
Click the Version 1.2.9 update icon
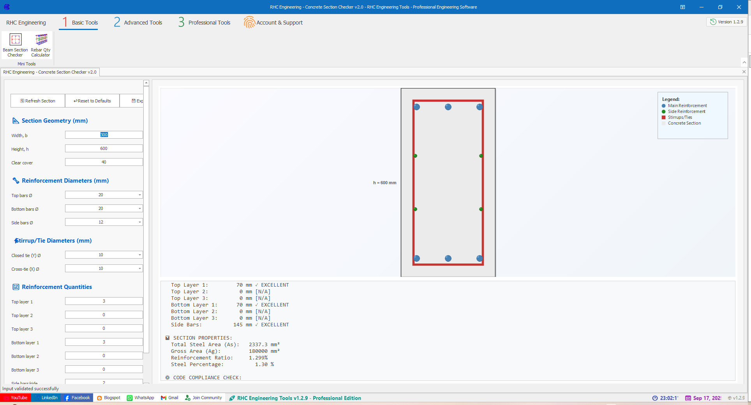[x=713, y=22]
